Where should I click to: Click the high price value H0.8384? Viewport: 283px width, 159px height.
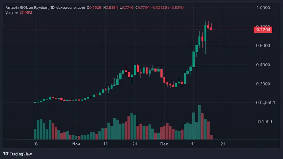tap(111, 8)
